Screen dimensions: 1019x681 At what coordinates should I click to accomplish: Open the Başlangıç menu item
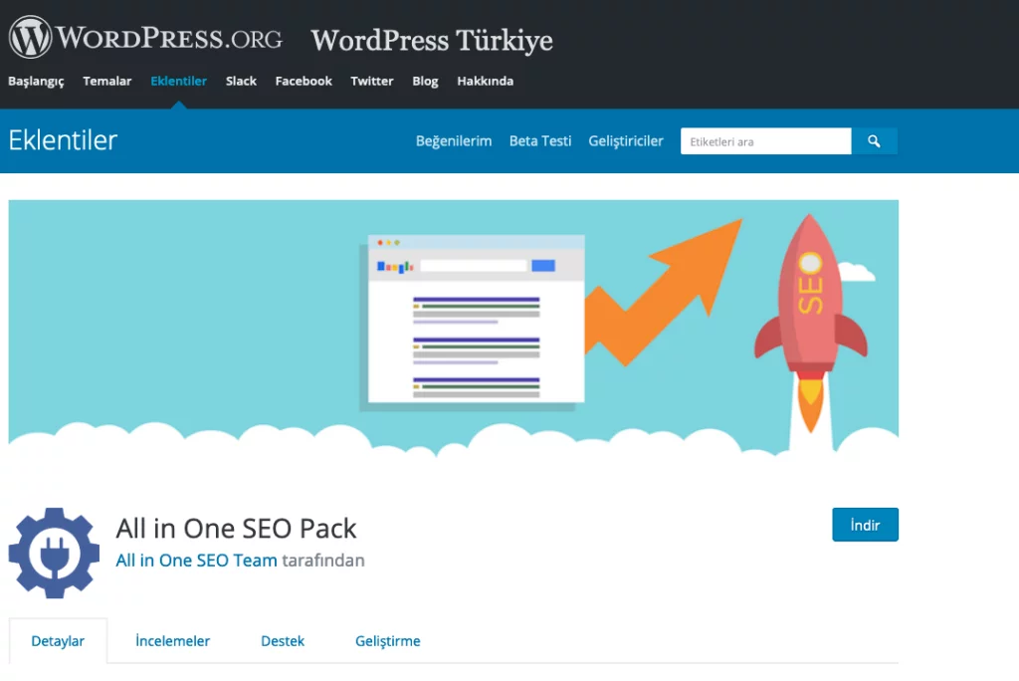pyautogui.click(x=36, y=82)
